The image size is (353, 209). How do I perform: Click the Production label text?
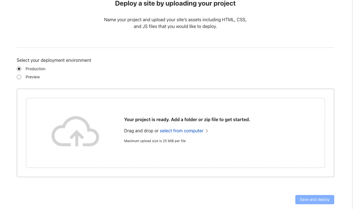pyautogui.click(x=35, y=69)
